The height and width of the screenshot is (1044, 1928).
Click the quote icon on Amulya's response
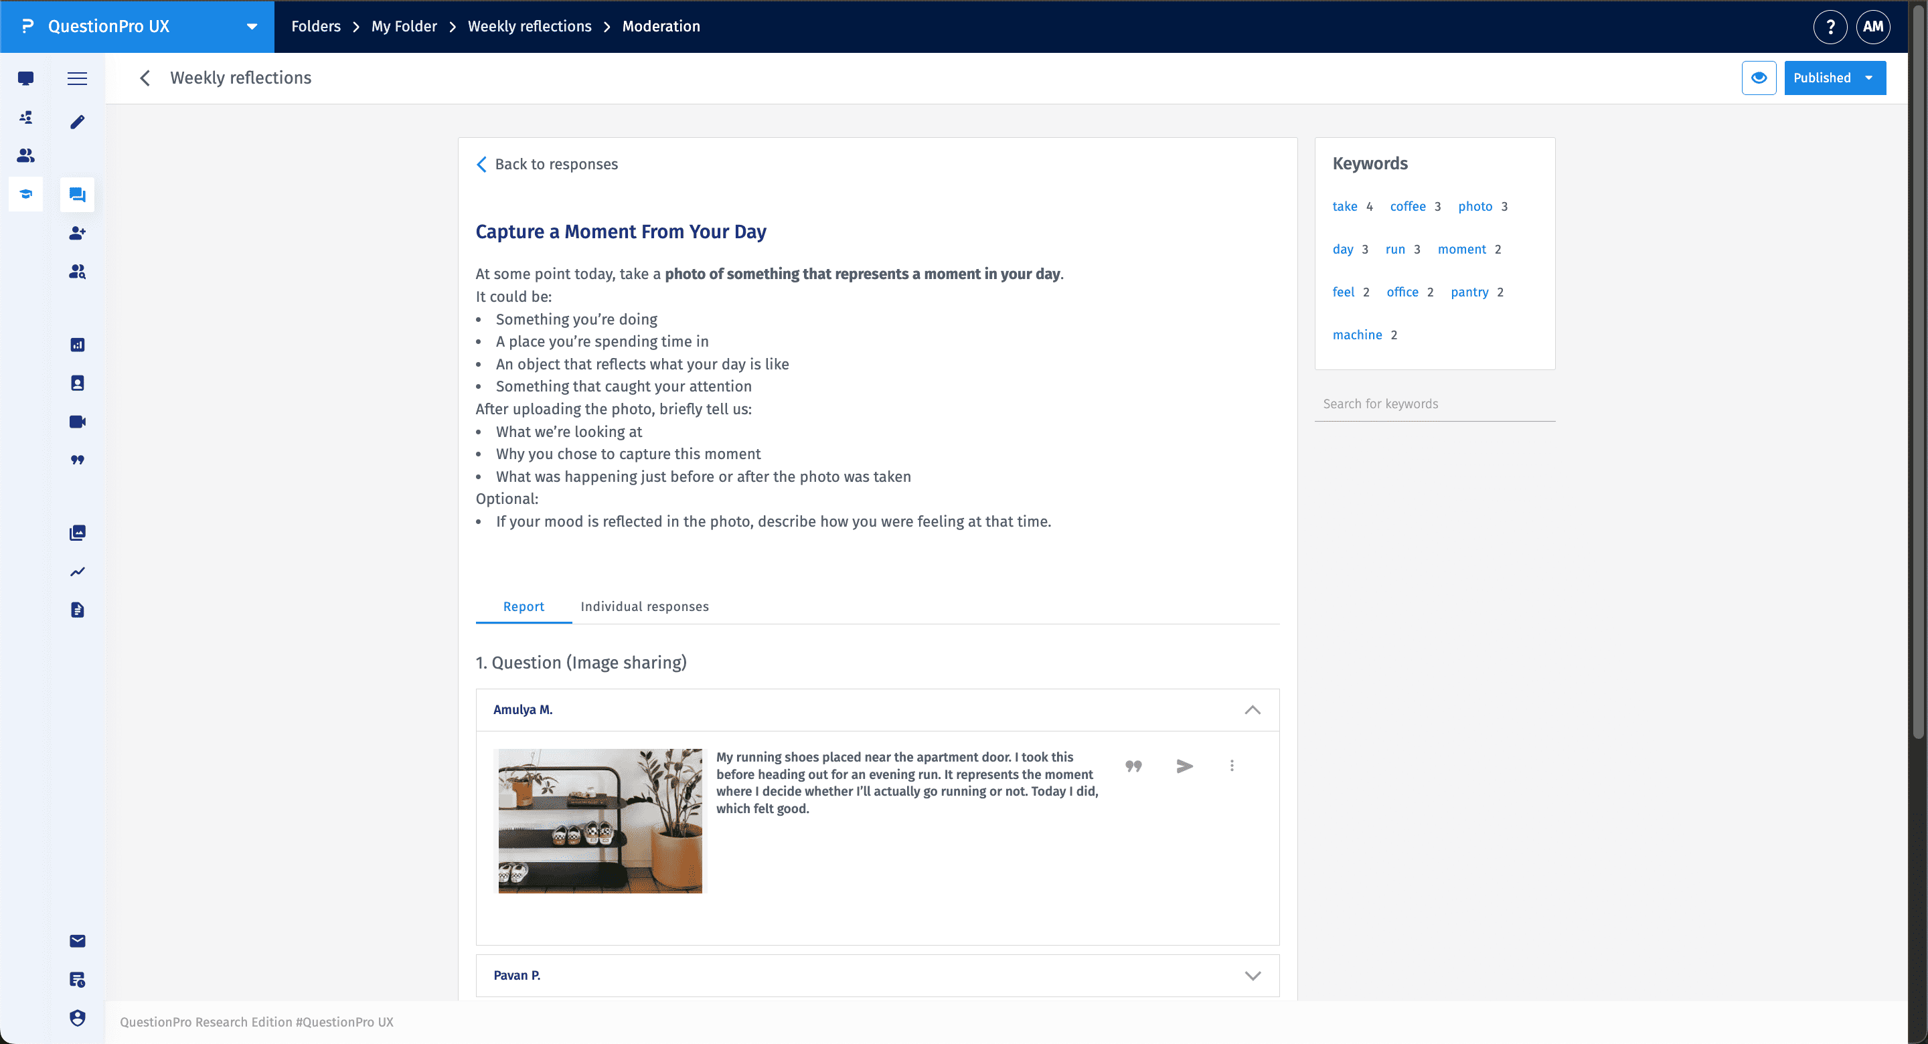(x=1134, y=766)
